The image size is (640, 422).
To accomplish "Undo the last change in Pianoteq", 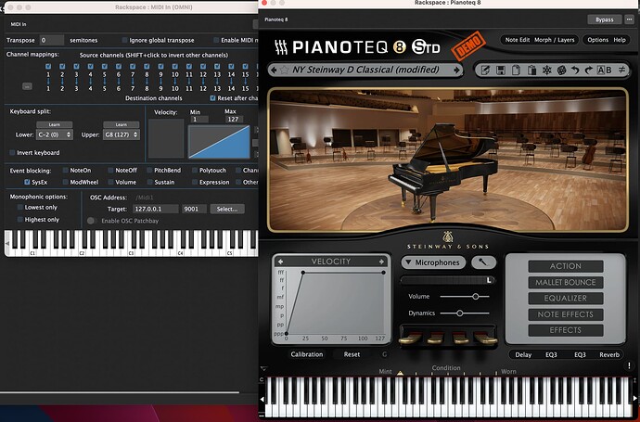I will coord(575,70).
